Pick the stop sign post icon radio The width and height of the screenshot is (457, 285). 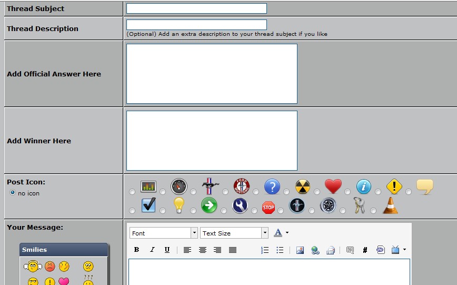pos(255,211)
